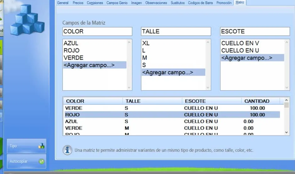Open the Codigos de Barra tab

click(x=200, y=3)
